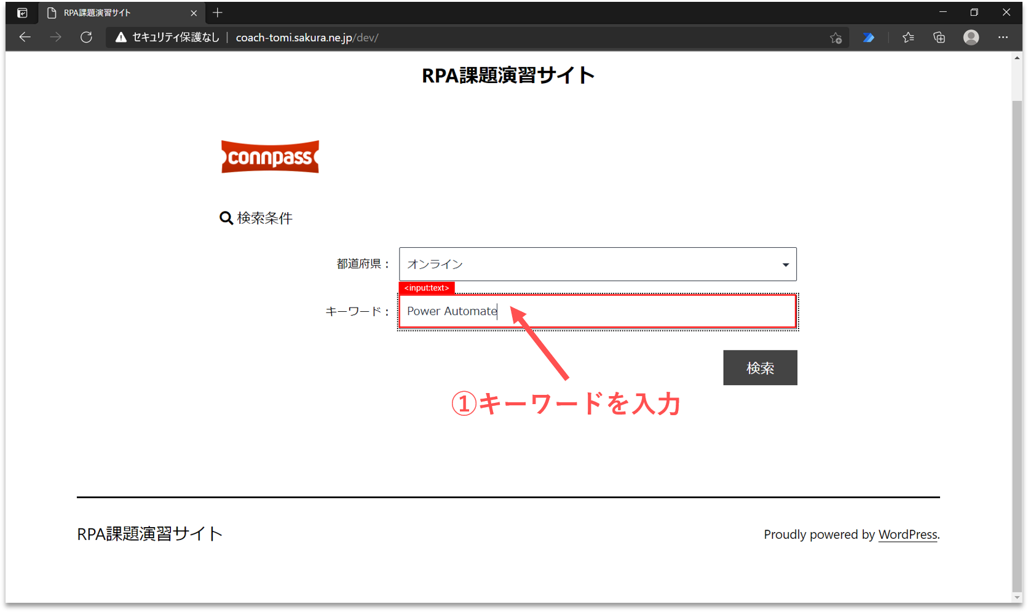Click the connpass logo image
1028x612 pixels.
pyautogui.click(x=270, y=157)
